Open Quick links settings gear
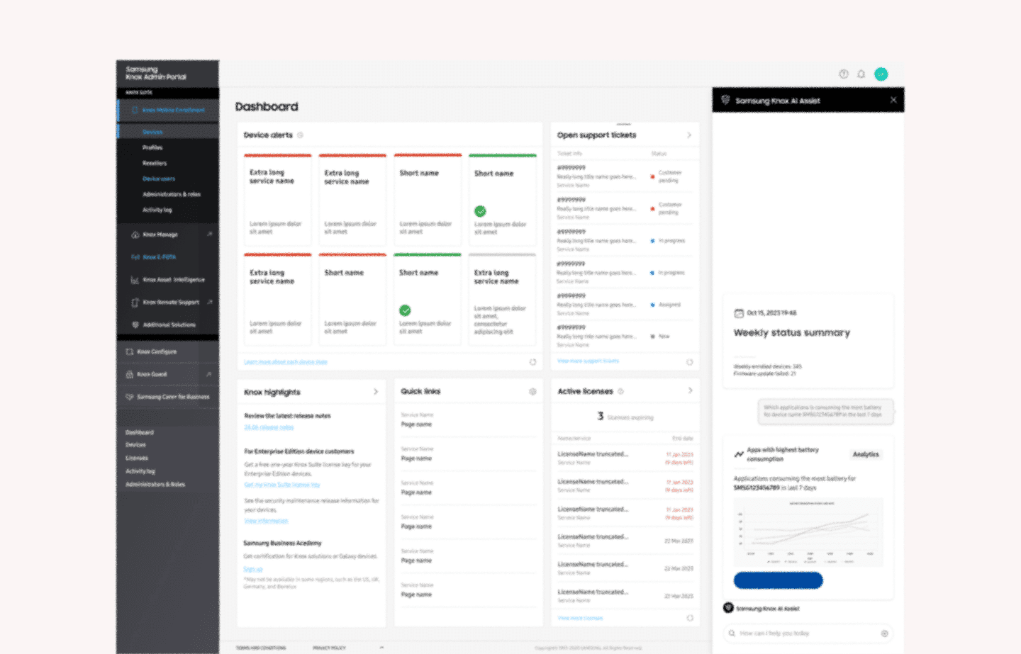The image size is (1021, 654). coord(532,391)
